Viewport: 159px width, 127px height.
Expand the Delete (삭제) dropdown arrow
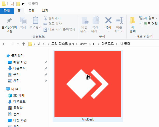pos(108,31)
